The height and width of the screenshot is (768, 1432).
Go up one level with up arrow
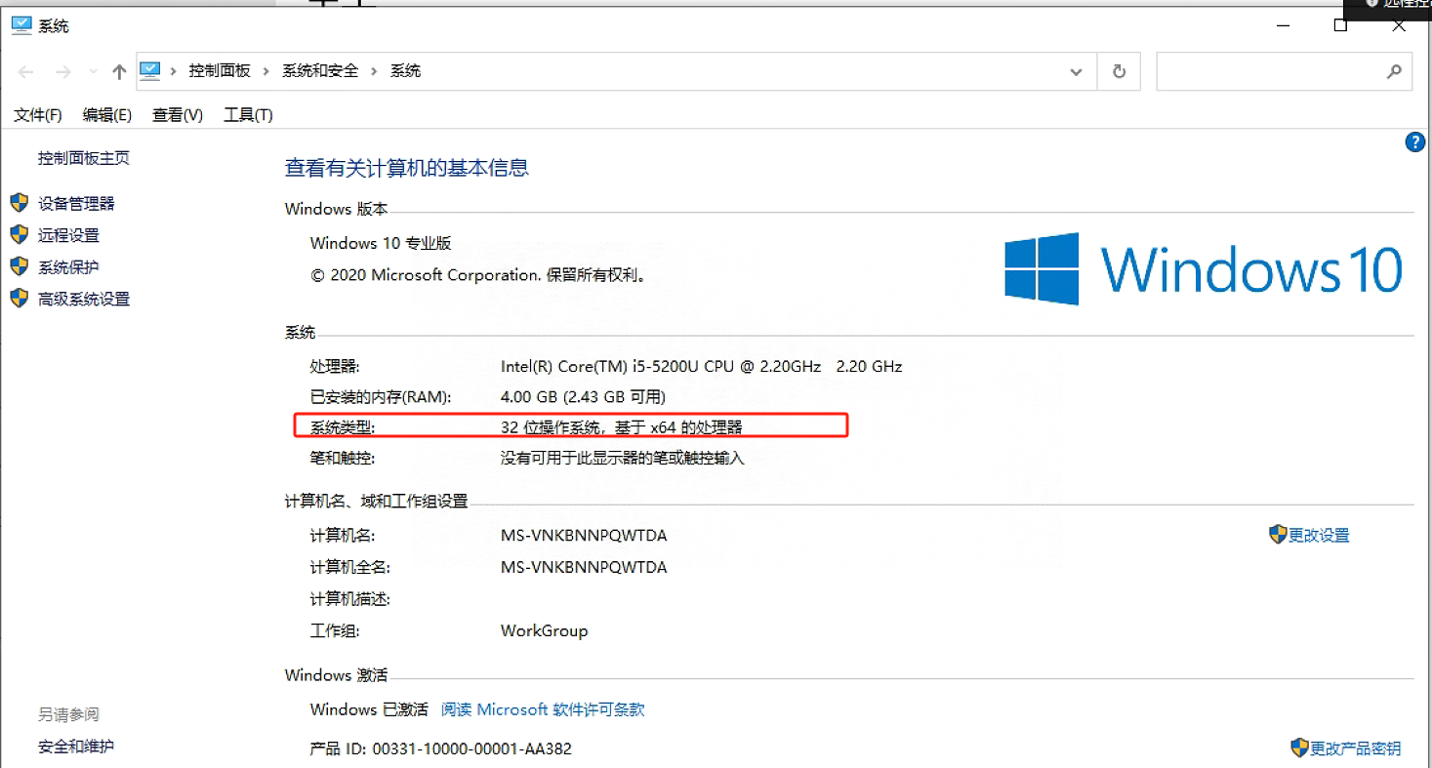[119, 71]
